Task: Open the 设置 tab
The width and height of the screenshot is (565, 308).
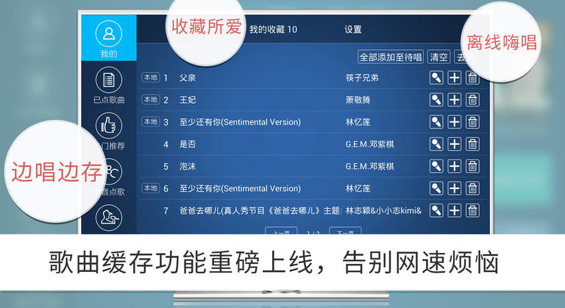Action: tap(353, 29)
